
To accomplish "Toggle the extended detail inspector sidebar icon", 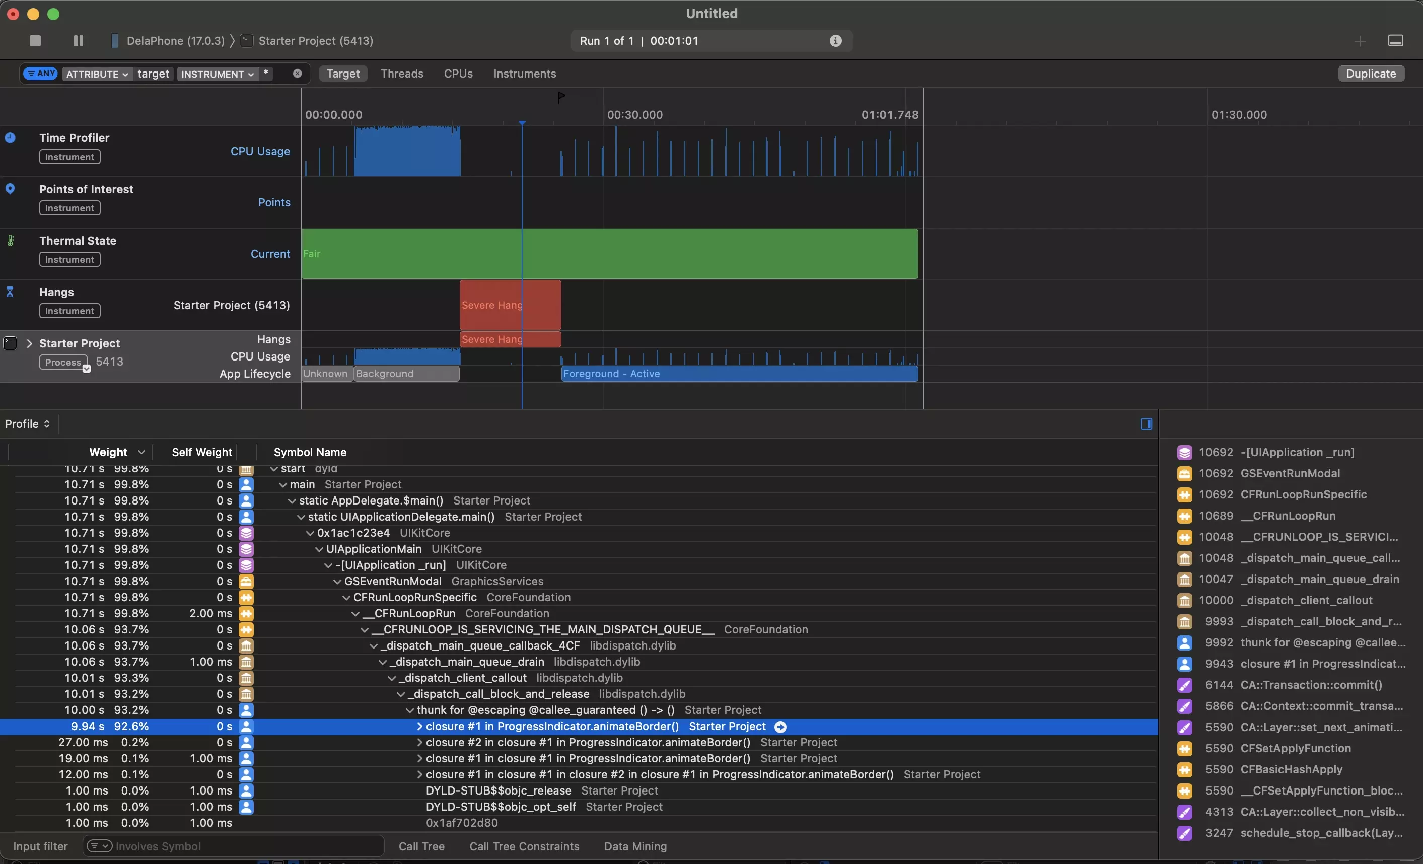I will tap(1147, 424).
